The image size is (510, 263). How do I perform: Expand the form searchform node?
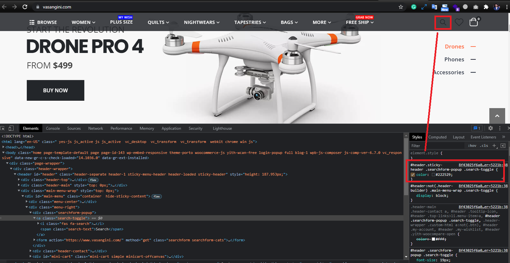click(35, 240)
